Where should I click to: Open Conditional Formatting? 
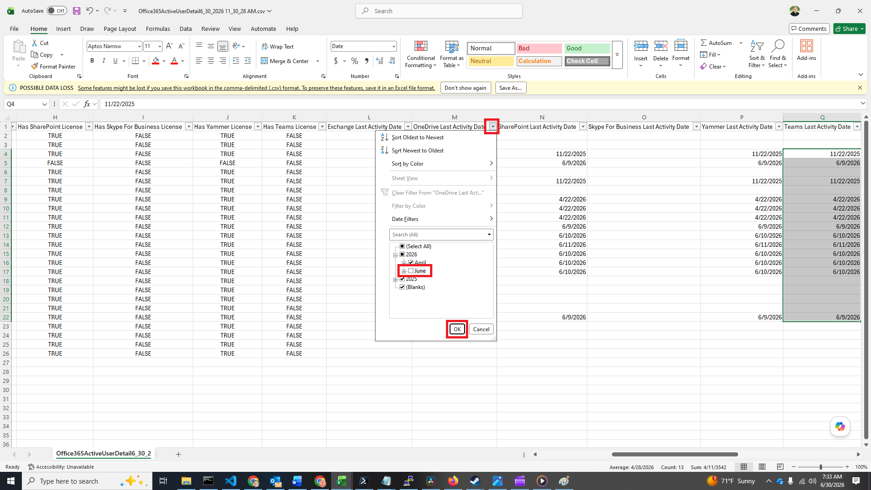click(421, 54)
